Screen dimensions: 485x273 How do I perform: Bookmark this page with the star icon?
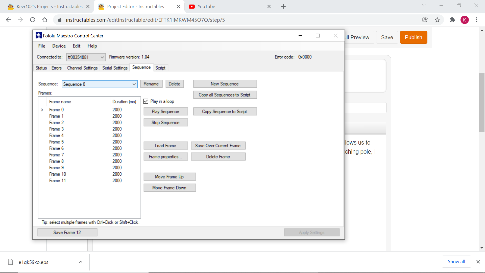click(x=437, y=20)
